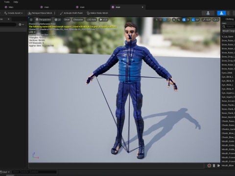Open Reimport Base Mesh options dots

tap(54, 13)
